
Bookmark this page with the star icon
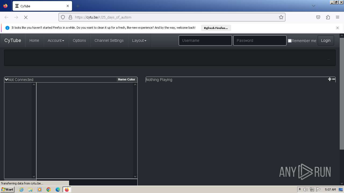[281, 17]
